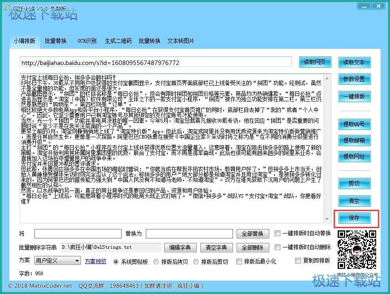390x294 pixels.
Task: Open the 方案预览 link
Action: pyautogui.click(x=96, y=261)
